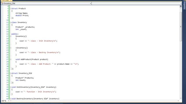
Task: Click the "double Price;" member line
Action: coord(22,15)
